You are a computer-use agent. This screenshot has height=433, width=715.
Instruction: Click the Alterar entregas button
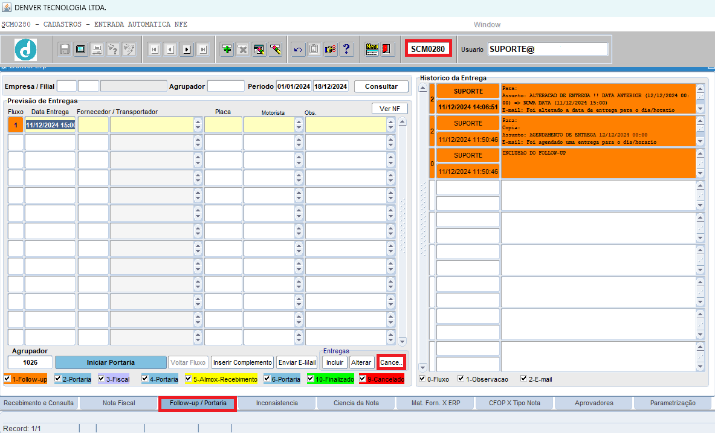pos(361,362)
